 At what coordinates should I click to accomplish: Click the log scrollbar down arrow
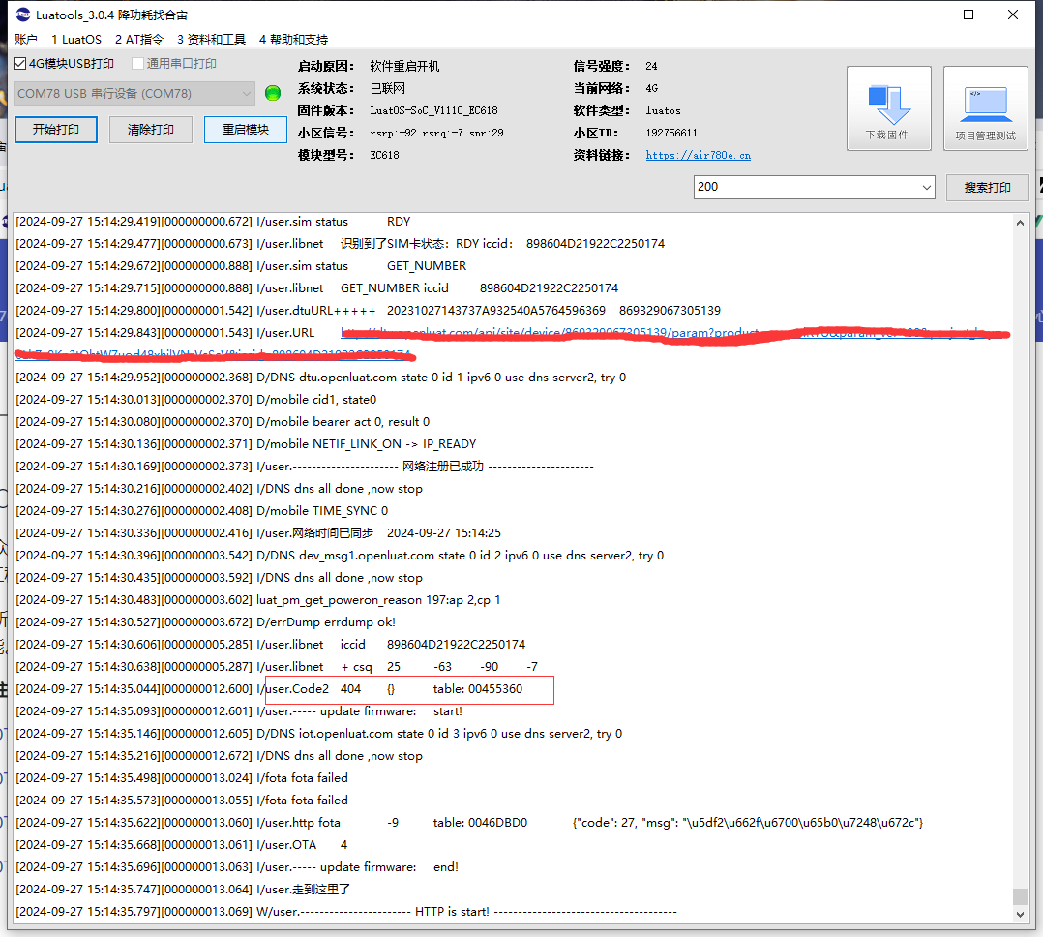tap(1020, 915)
